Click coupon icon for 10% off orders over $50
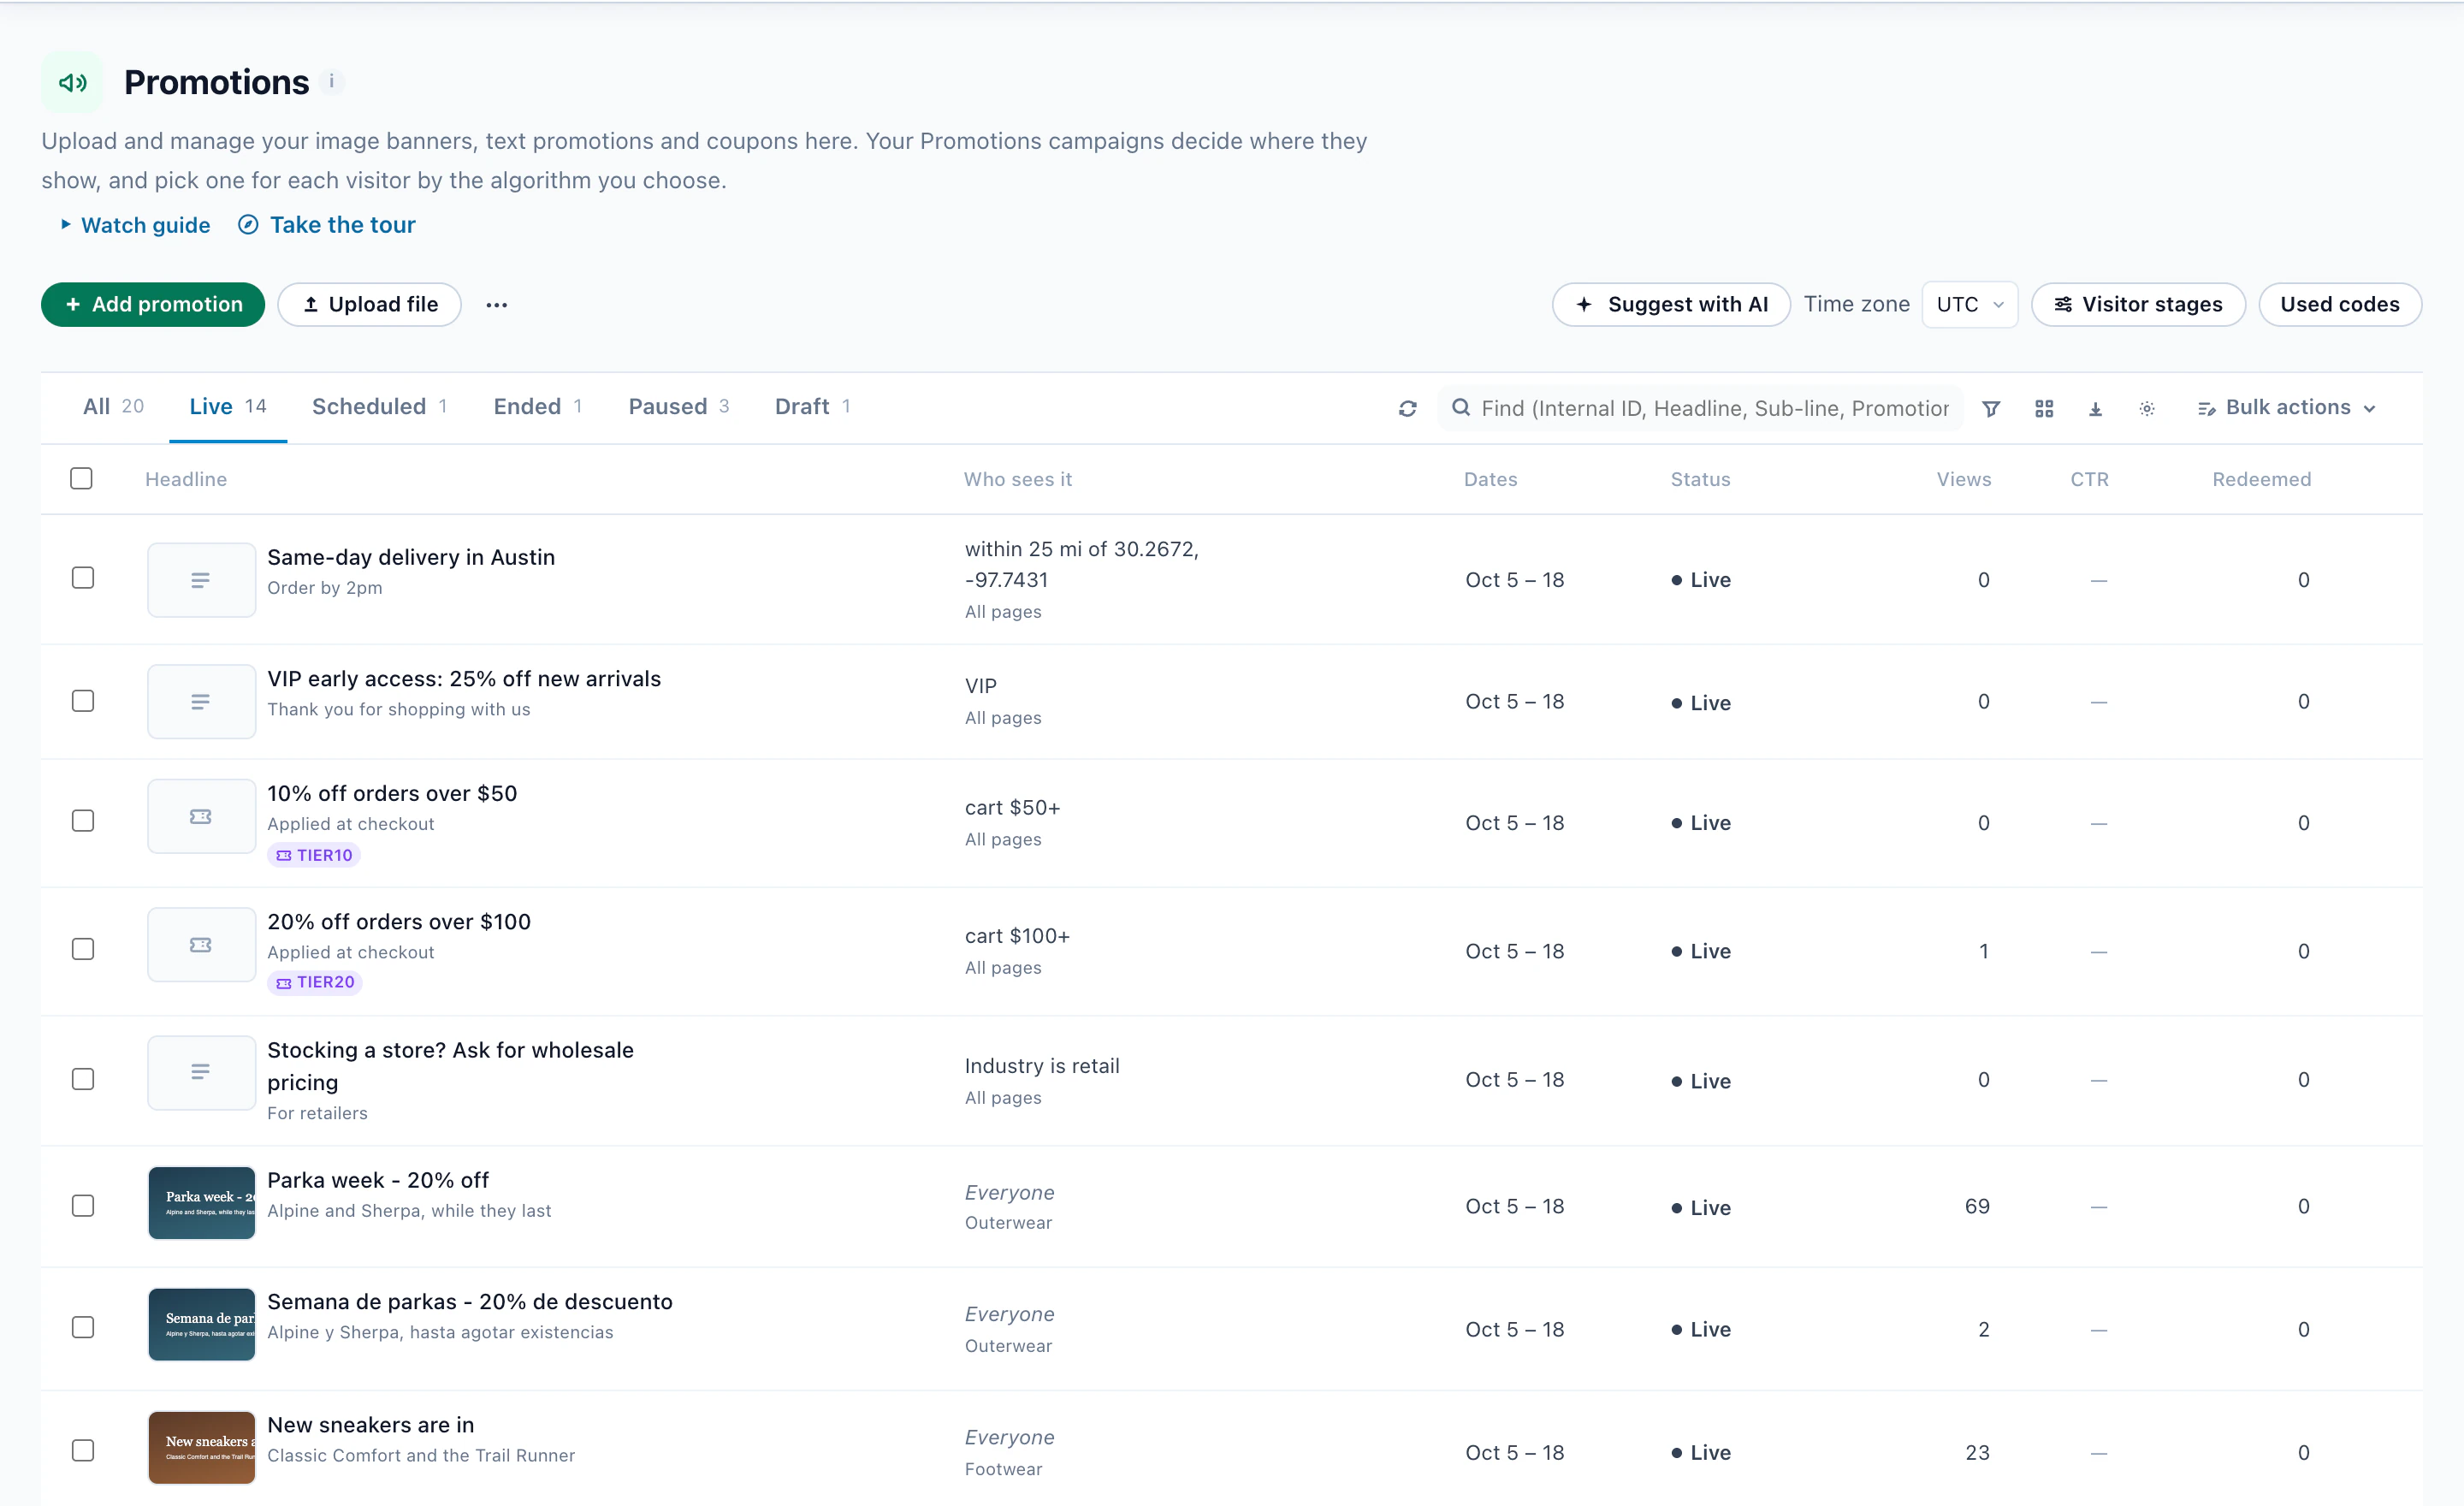 point(201,817)
